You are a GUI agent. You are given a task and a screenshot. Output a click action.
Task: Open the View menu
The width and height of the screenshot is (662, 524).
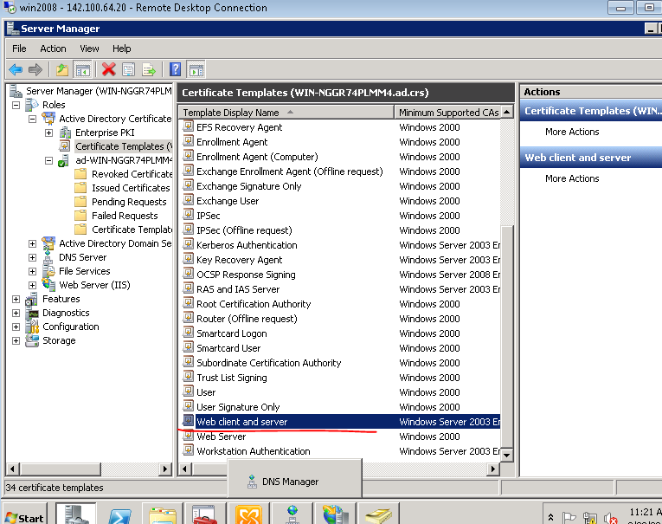(x=89, y=49)
